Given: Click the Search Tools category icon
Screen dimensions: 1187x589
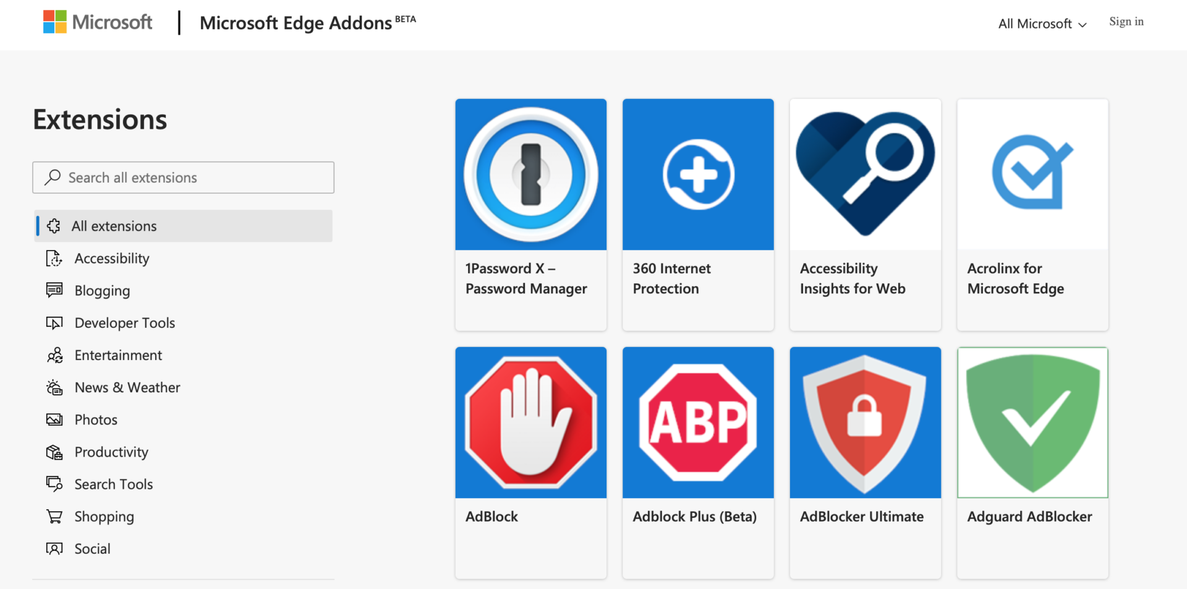Looking at the screenshot, I should click(x=54, y=484).
